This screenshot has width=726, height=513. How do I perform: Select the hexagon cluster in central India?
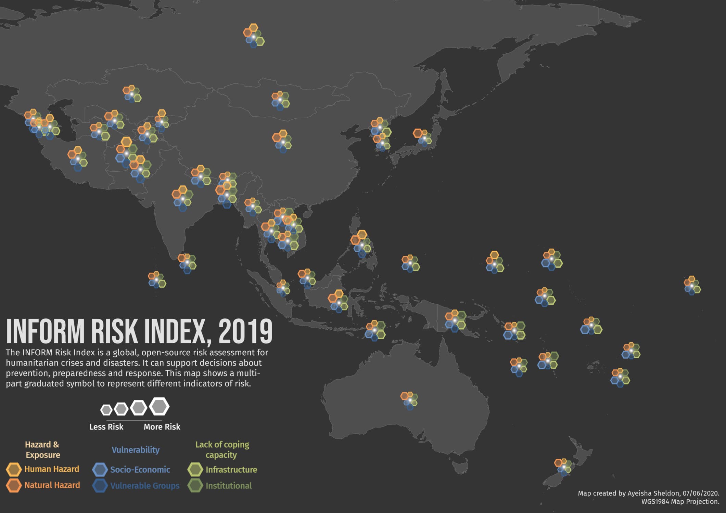(182, 198)
